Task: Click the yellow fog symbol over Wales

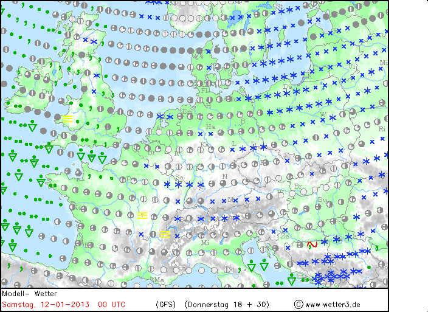Action: (67, 119)
